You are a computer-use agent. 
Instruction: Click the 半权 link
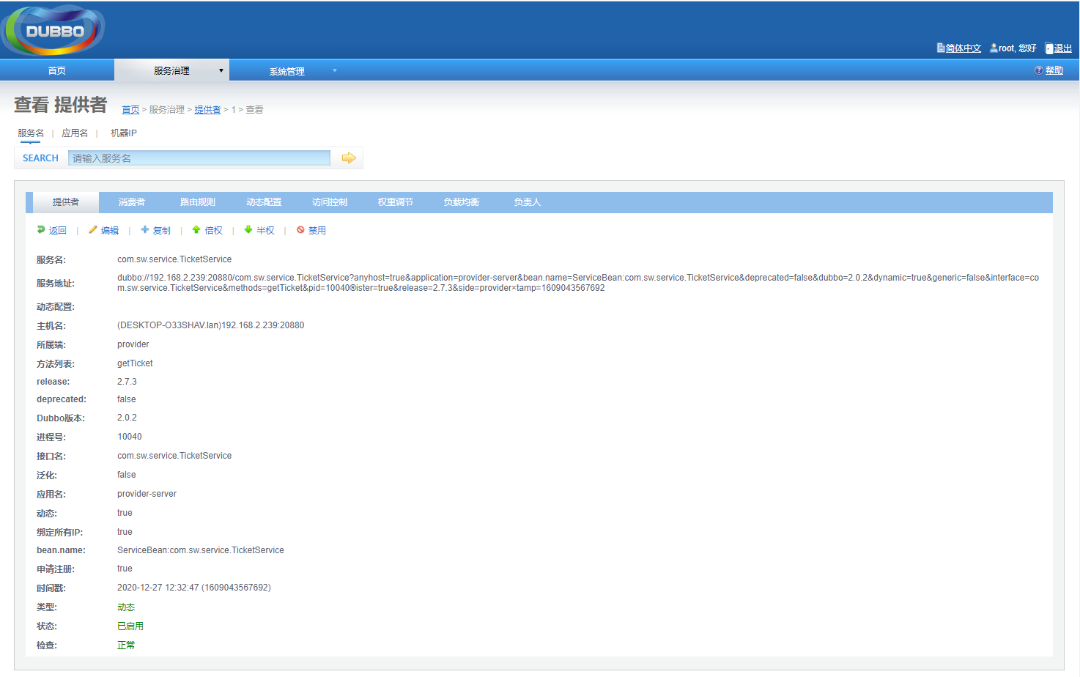pos(265,230)
